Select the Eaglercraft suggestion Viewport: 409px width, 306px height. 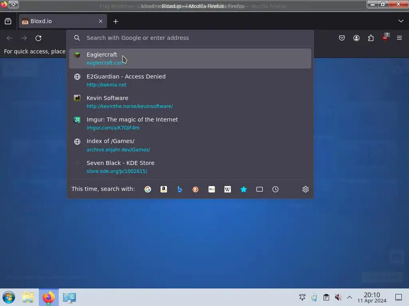pos(190,59)
